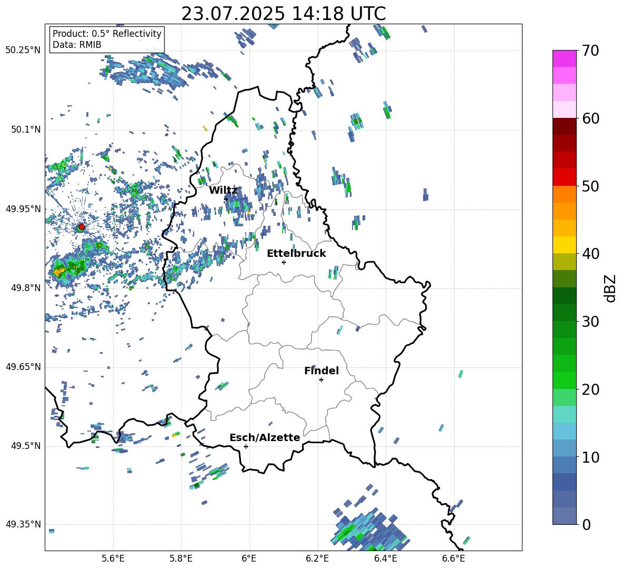This screenshot has height=569, width=623.
Task: Click the 30 colorbar tick label
Action: (x=590, y=322)
